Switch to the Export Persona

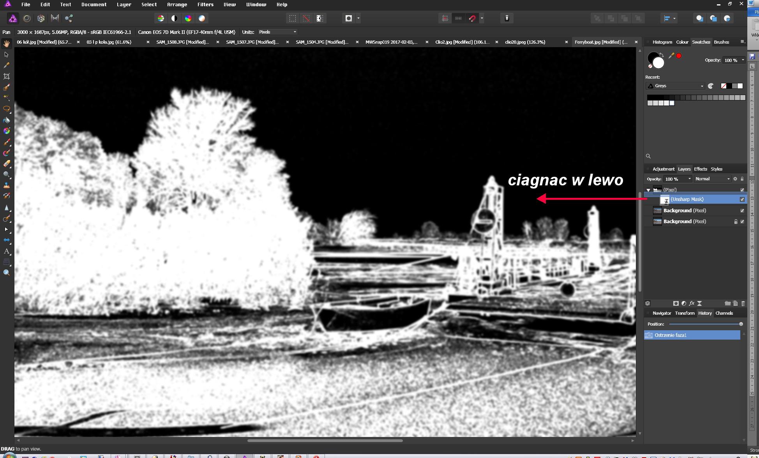pos(69,18)
